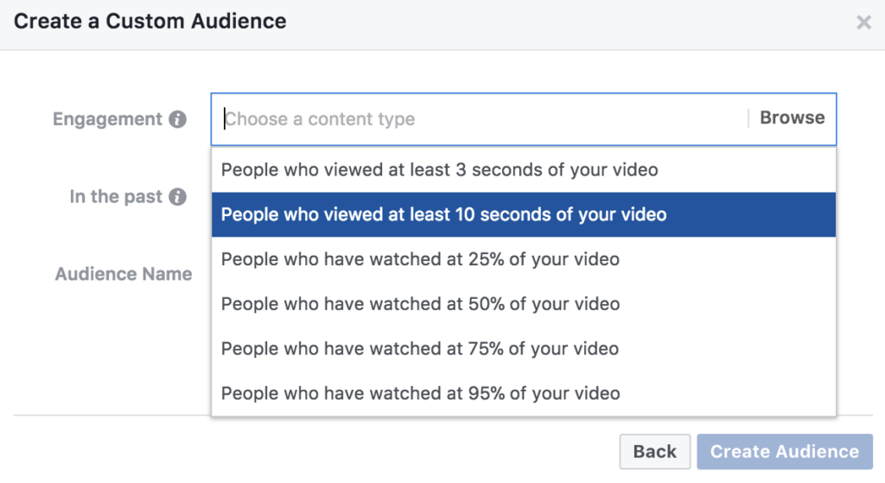Click the Create a Custom Audience title

150,22
